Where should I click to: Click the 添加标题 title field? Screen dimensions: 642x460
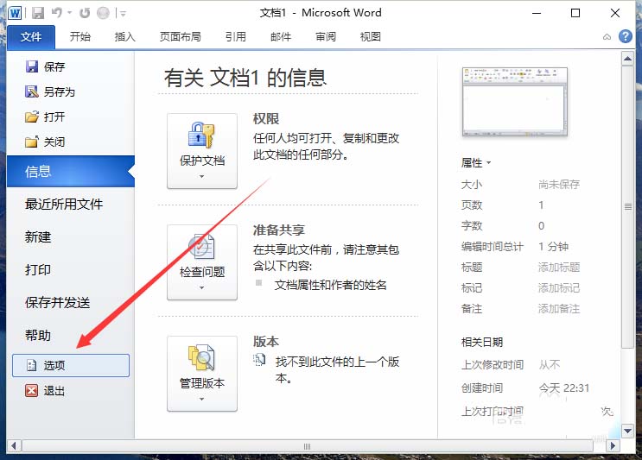click(x=558, y=268)
